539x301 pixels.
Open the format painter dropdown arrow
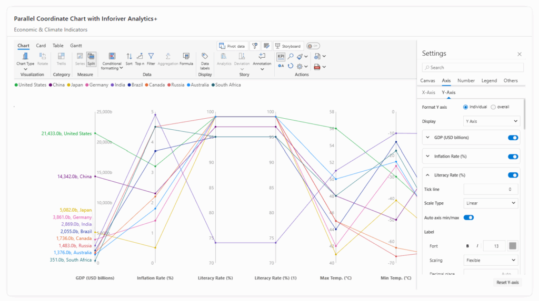306,56
